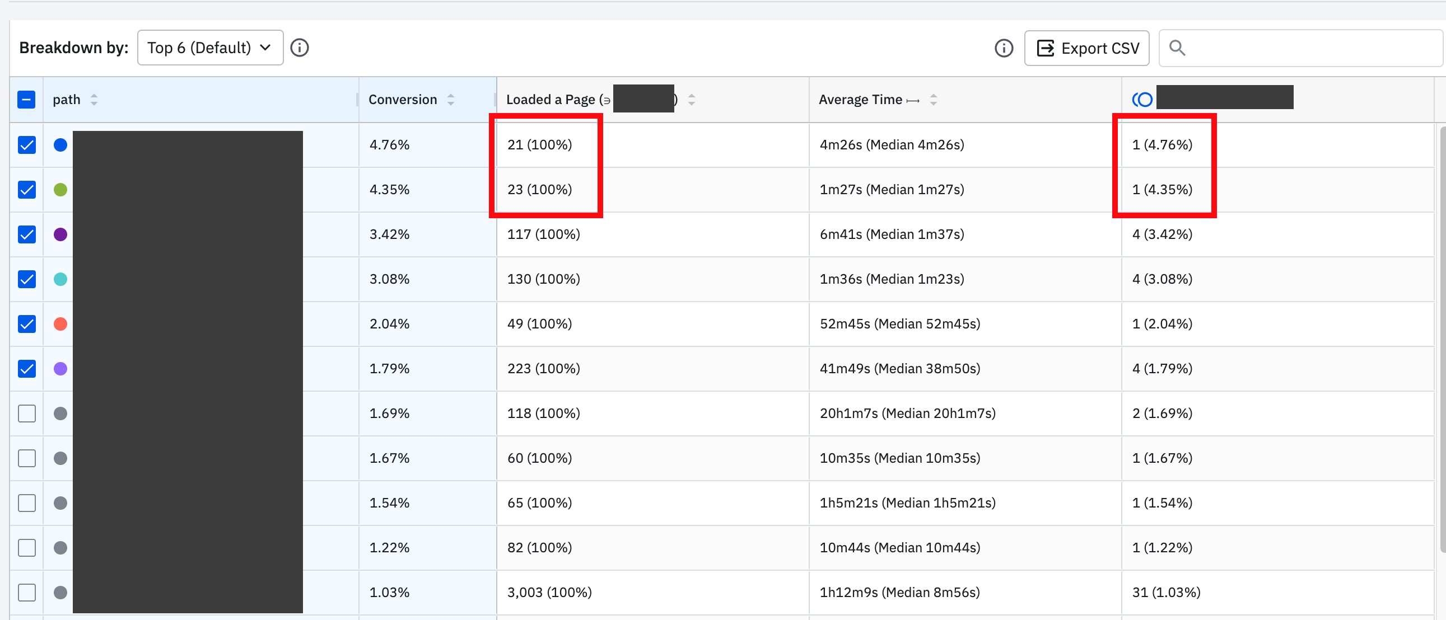Sort by path column arrows
1446x620 pixels.
click(x=94, y=99)
